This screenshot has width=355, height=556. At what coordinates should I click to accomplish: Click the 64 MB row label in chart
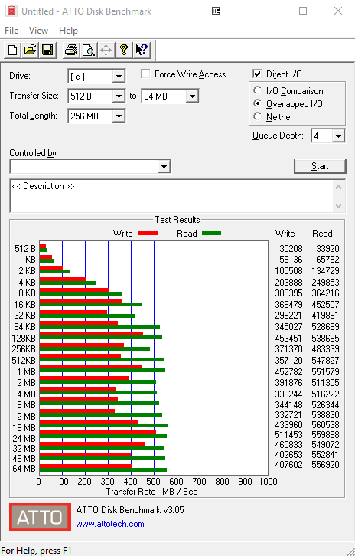[x=24, y=469]
